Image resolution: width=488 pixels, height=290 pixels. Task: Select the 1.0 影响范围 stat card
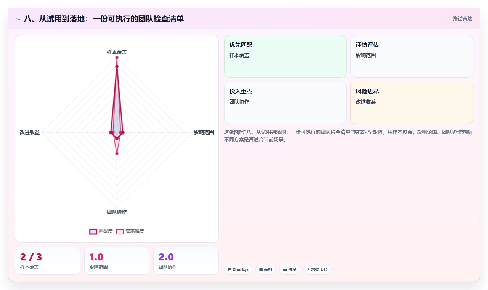tap(117, 261)
